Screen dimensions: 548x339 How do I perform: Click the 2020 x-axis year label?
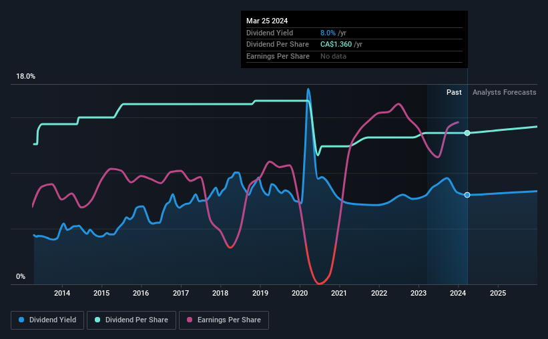(300, 293)
